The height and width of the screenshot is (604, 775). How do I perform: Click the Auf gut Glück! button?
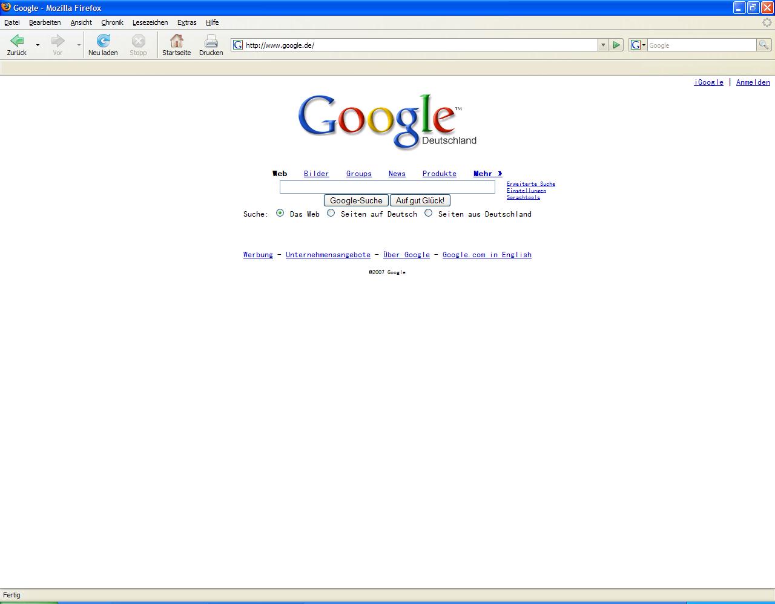[x=420, y=200]
